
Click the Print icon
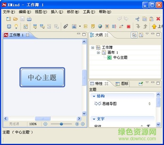pos(29,19)
